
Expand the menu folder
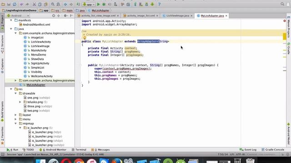pyautogui.click(x=15, y=119)
